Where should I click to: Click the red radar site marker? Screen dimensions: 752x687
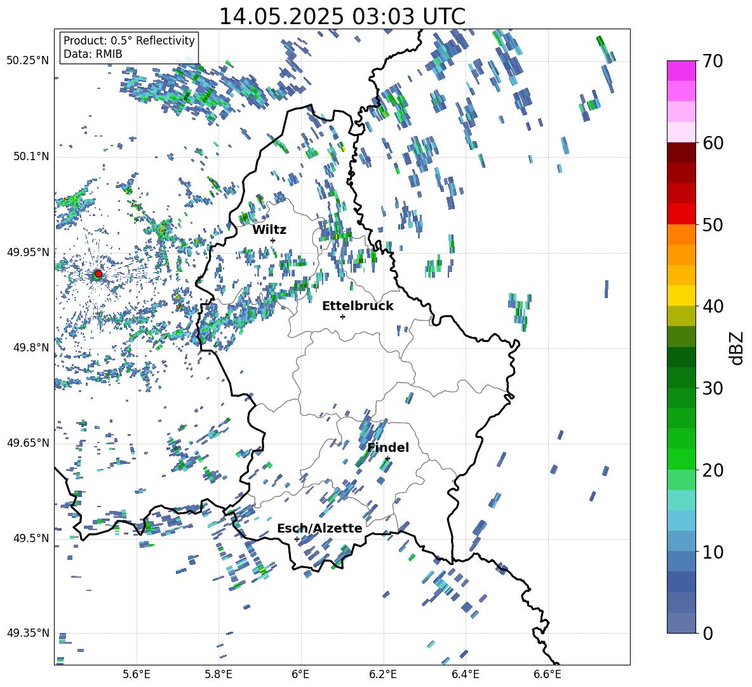(x=98, y=274)
